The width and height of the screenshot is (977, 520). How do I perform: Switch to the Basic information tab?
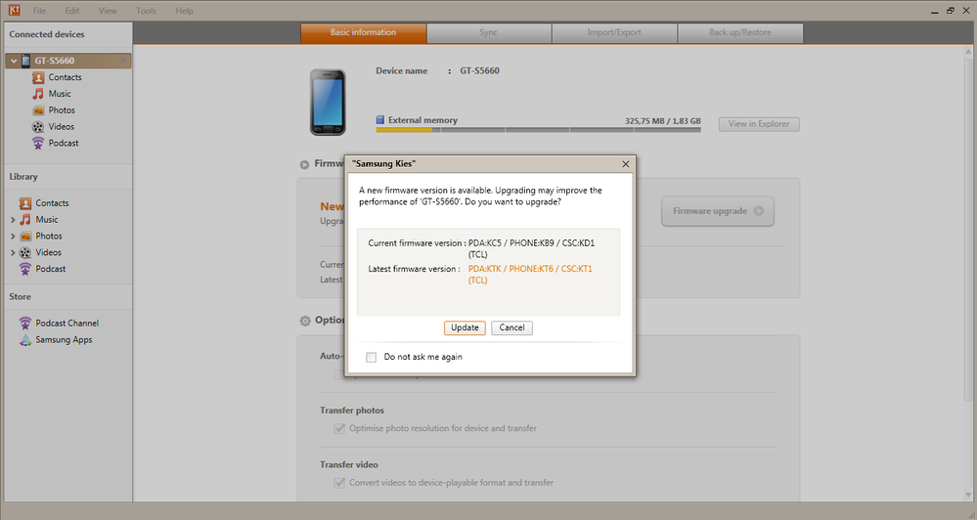[x=363, y=33]
